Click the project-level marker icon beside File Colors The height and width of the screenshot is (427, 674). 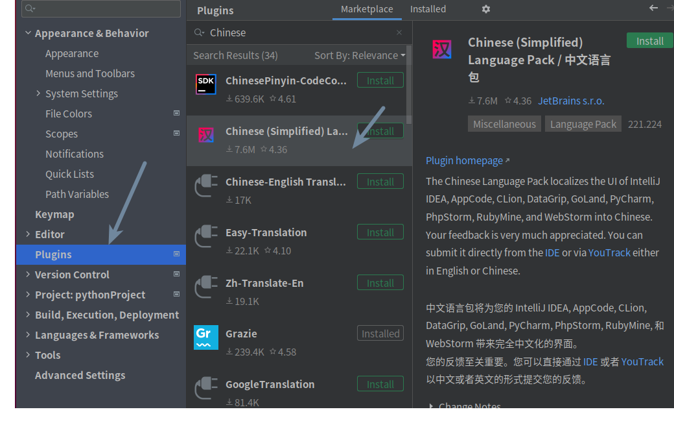176,113
